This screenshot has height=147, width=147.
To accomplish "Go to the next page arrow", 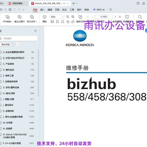I will click(115, 17).
